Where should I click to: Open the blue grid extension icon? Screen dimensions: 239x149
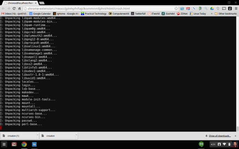(182, 8)
